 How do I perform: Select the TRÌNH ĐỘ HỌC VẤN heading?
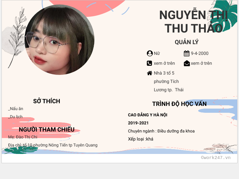(180, 104)
